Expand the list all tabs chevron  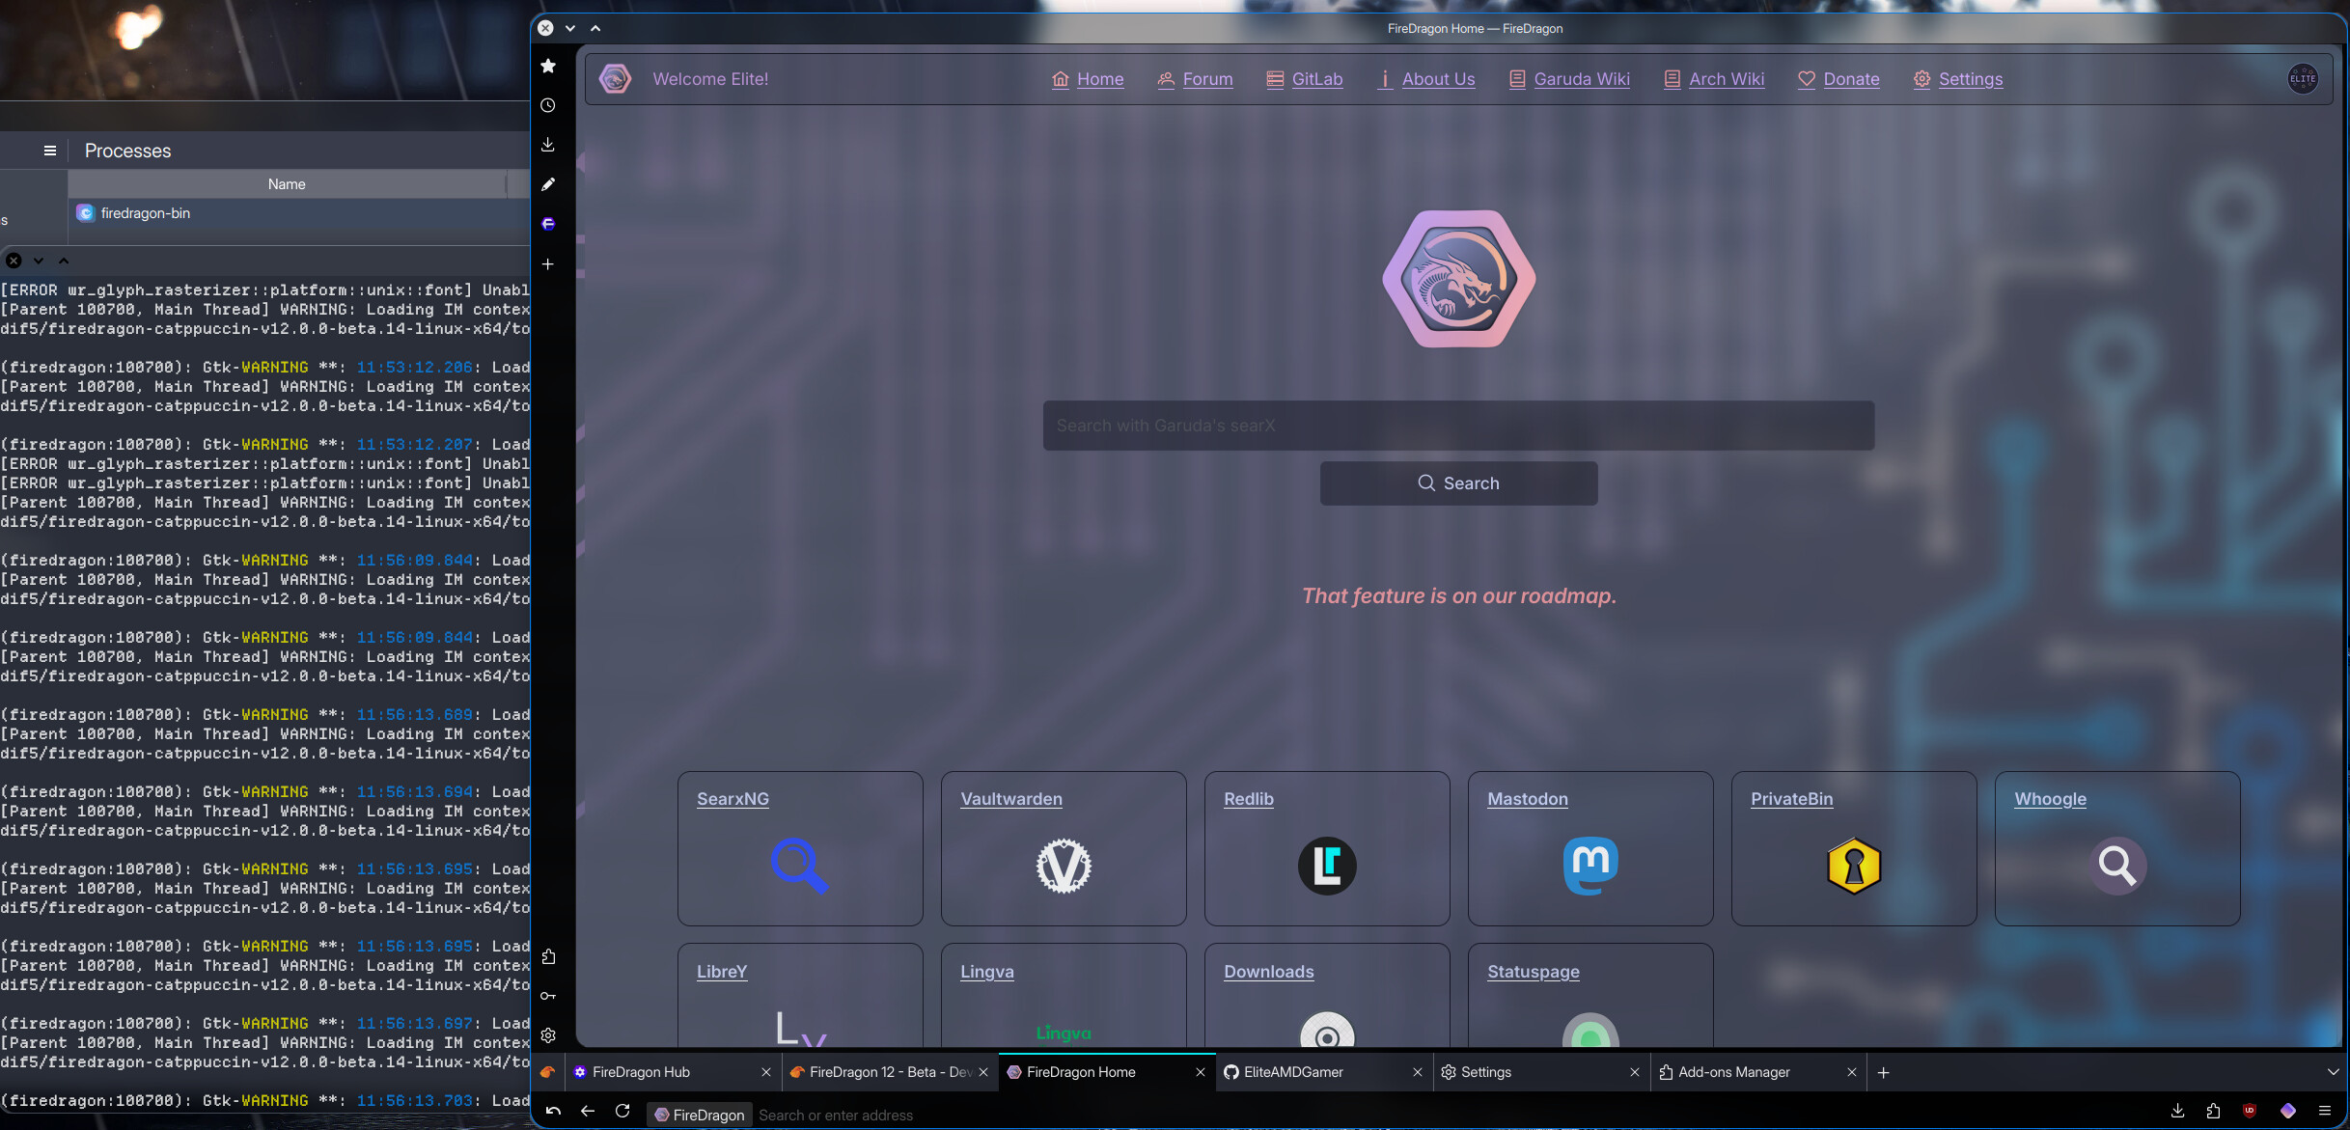pyautogui.click(x=2333, y=1072)
